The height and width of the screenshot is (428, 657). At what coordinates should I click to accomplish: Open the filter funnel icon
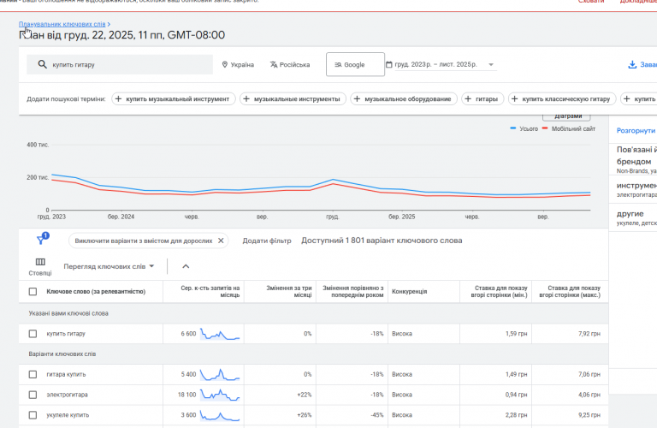(x=41, y=239)
